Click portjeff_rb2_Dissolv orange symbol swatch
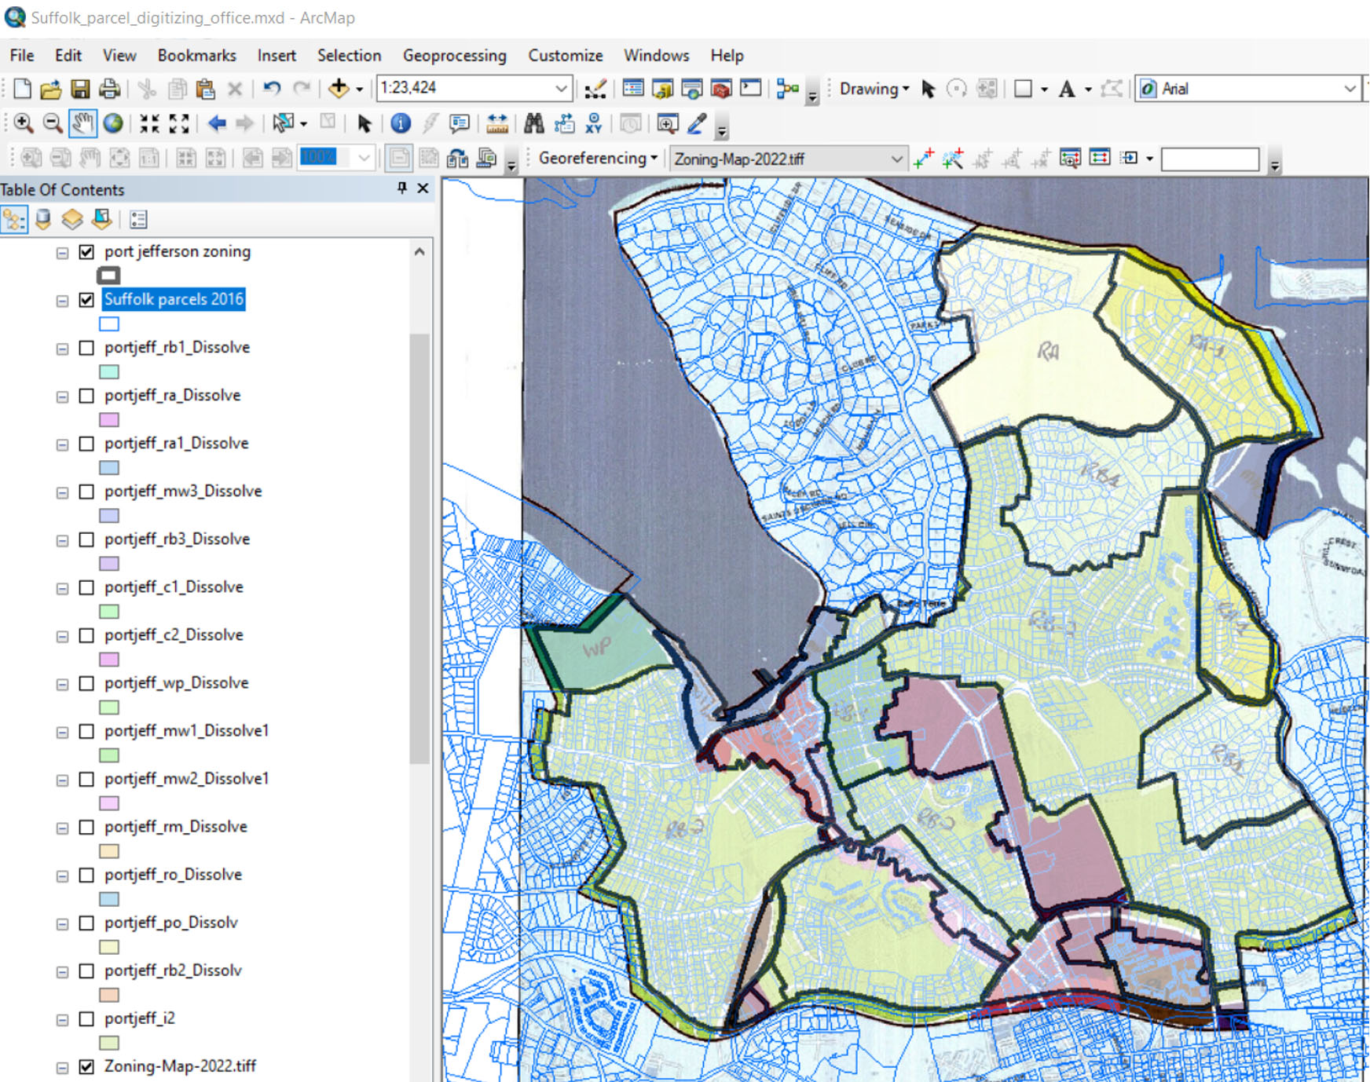1370x1082 pixels. [109, 995]
